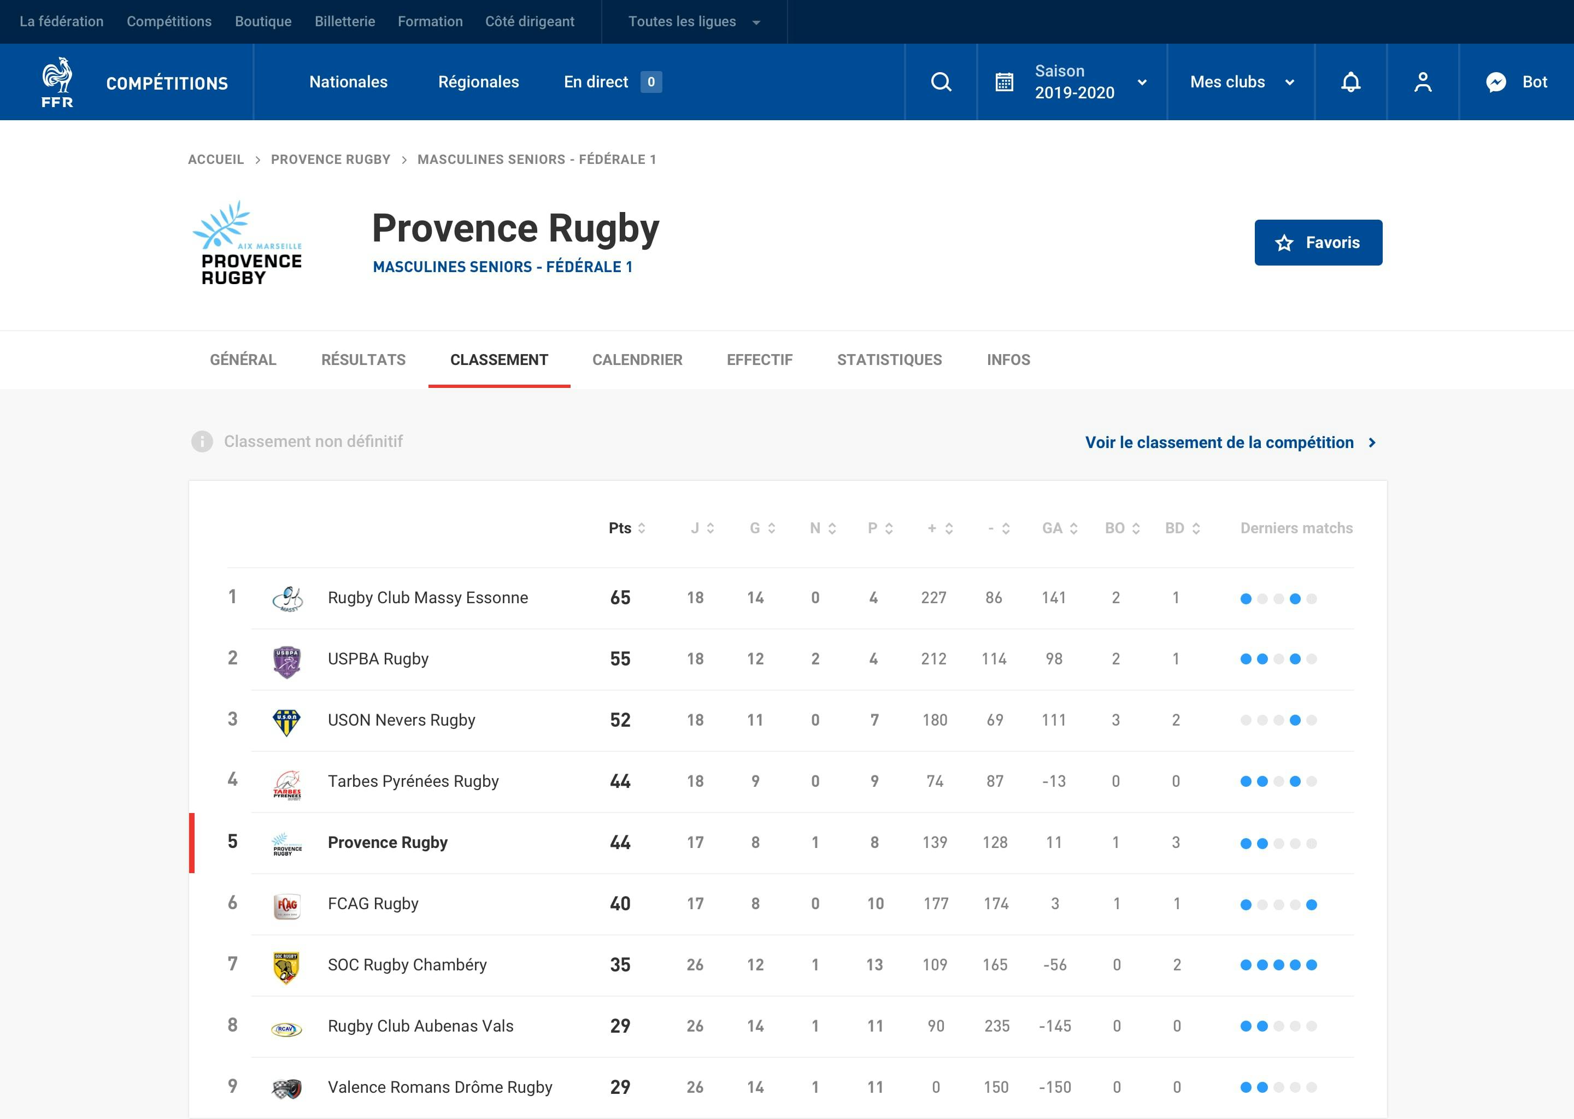Click Rugby Club Massy Essonne crest
The width and height of the screenshot is (1574, 1119).
pyautogui.click(x=287, y=598)
